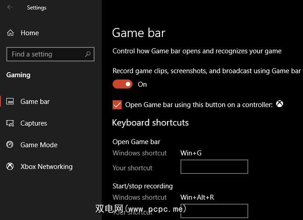Viewport: 303px width, 220px height.
Task: Click the Open Game bar label
Action: pyautogui.click(x=137, y=142)
